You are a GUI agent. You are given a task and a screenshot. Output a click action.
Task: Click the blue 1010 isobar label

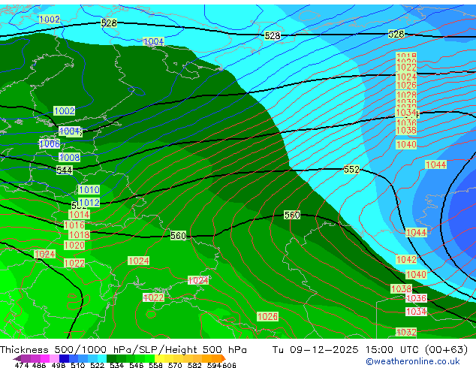point(89,190)
